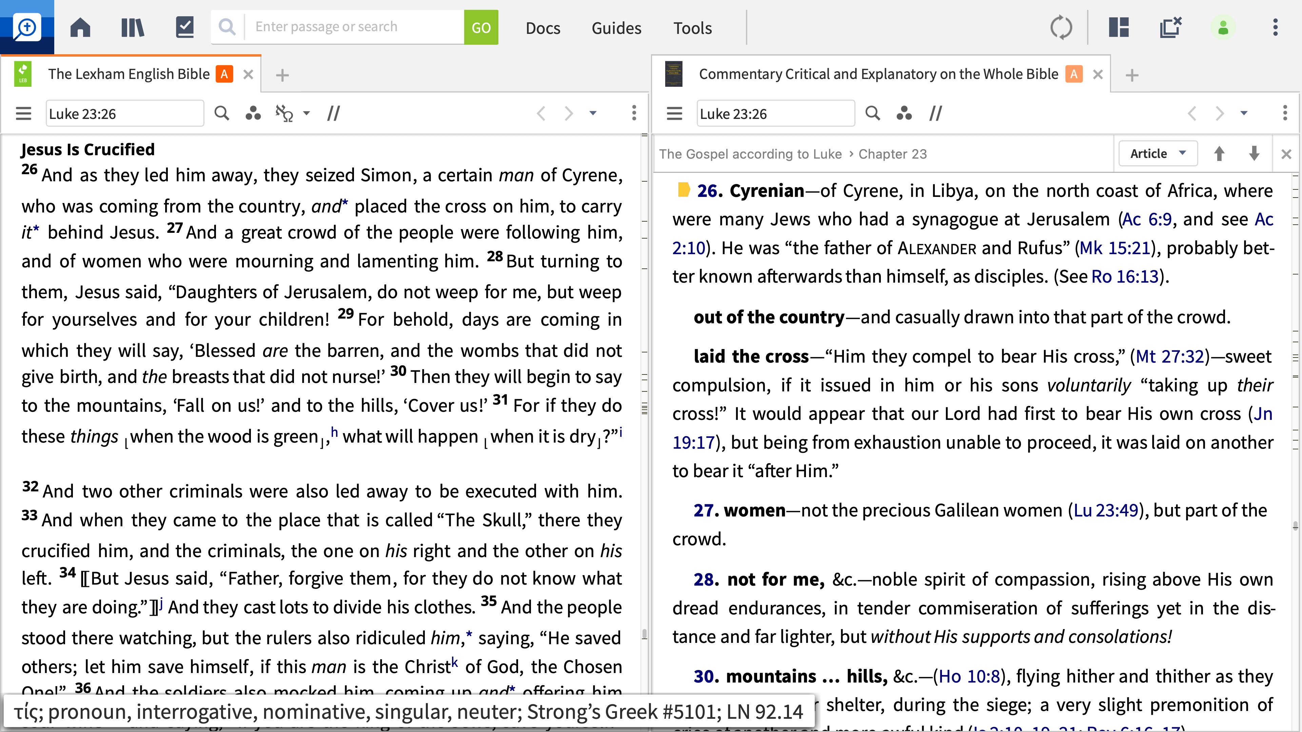The width and height of the screenshot is (1302, 732).
Task: Focus the passage or search input field
Action: [x=354, y=27]
